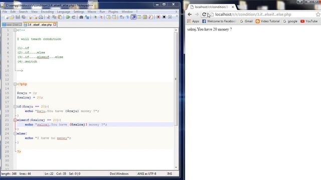Screen dimensions: 321x180
Task: Place cursor on code line 22
Action: pos(95,124)
